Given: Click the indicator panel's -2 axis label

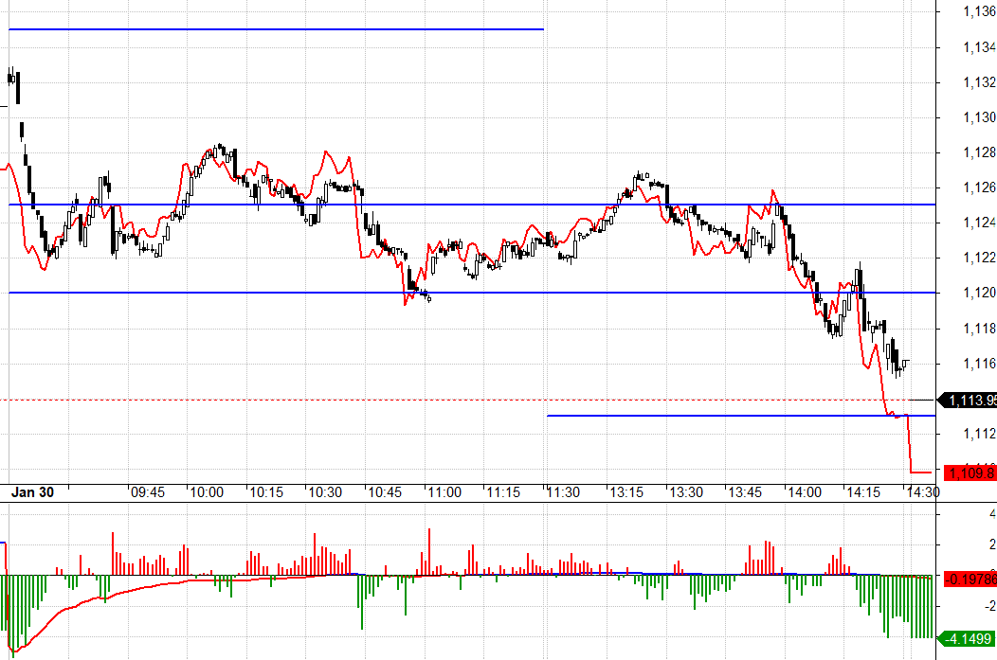Looking at the screenshot, I should coord(989,606).
